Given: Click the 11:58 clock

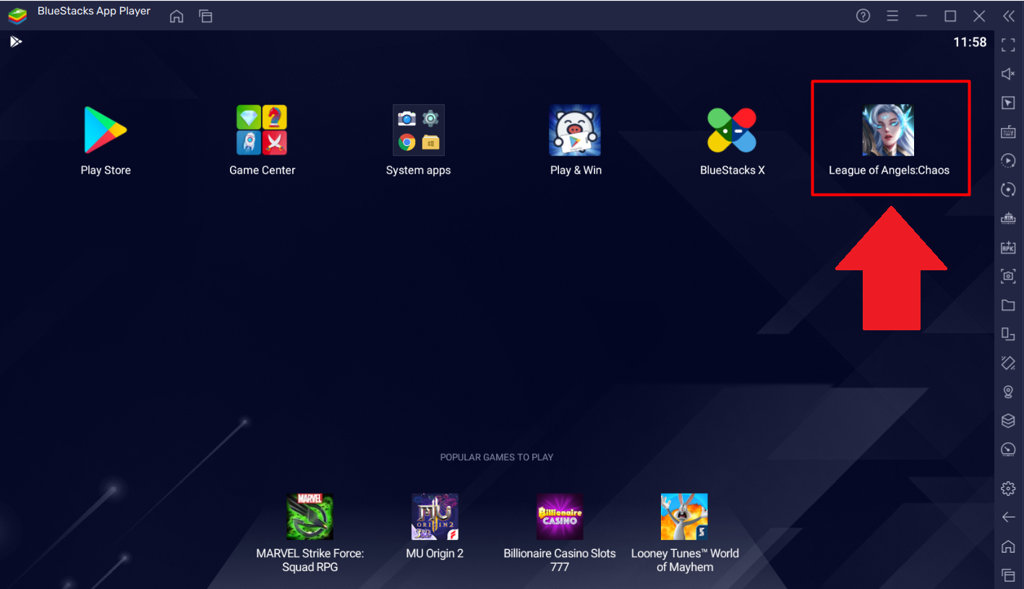Looking at the screenshot, I should point(970,42).
